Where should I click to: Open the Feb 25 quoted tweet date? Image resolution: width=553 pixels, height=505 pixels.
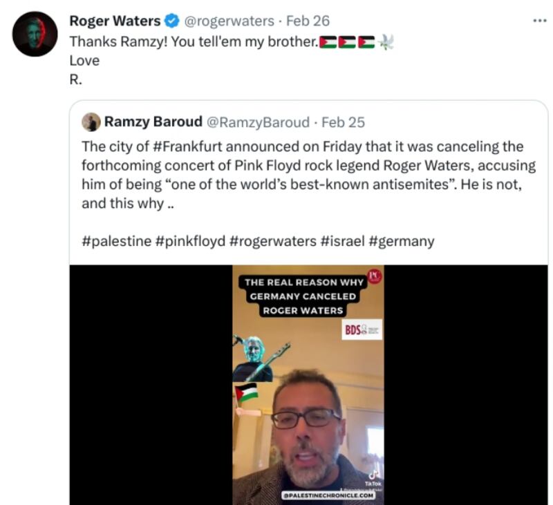pos(343,123)
